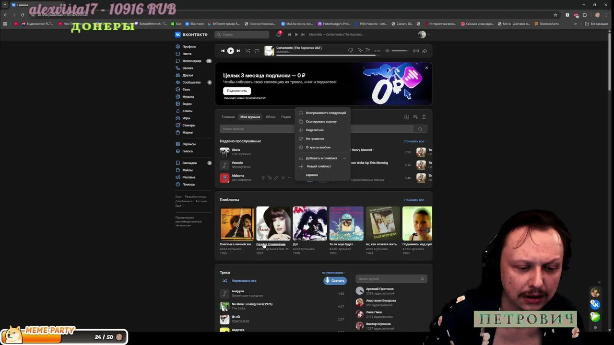
Task: Click the ВКонтакте logo
Action: click(191, 34)
